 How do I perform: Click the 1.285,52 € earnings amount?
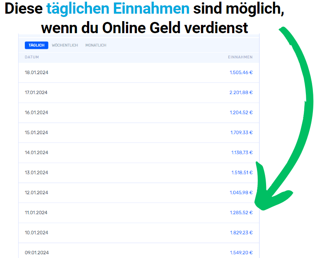tap(241, 212)
